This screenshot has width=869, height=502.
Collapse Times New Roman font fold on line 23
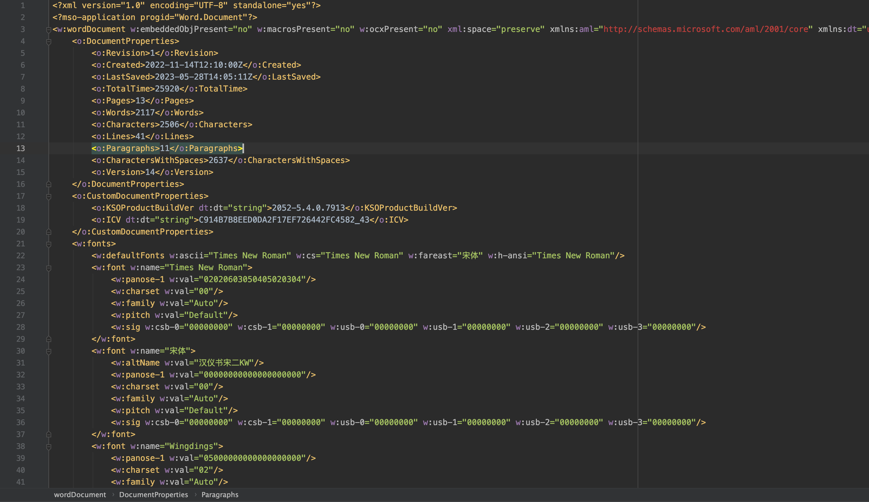(x=48, y=268)
